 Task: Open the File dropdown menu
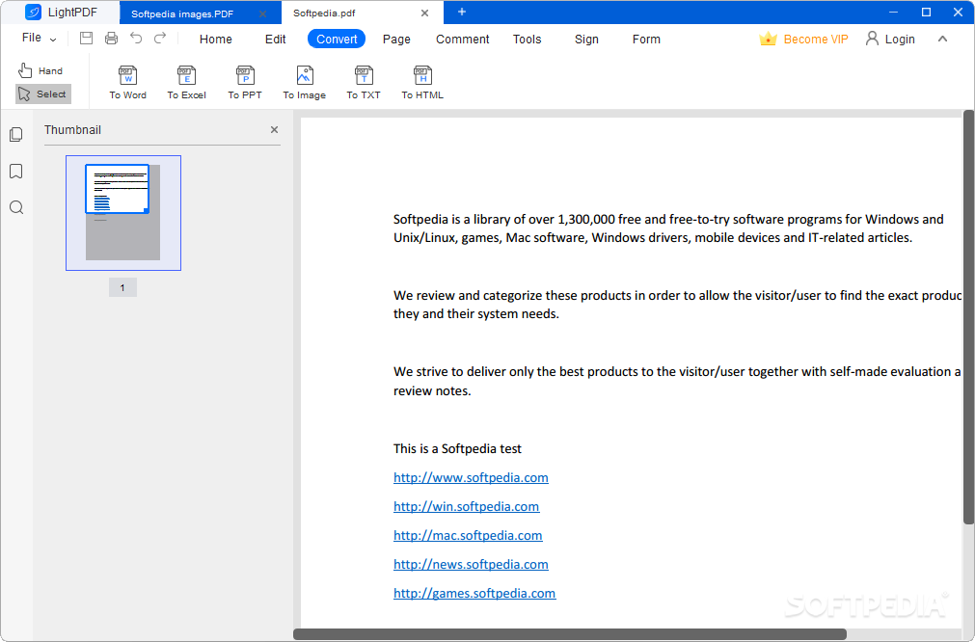click(39, 38)
